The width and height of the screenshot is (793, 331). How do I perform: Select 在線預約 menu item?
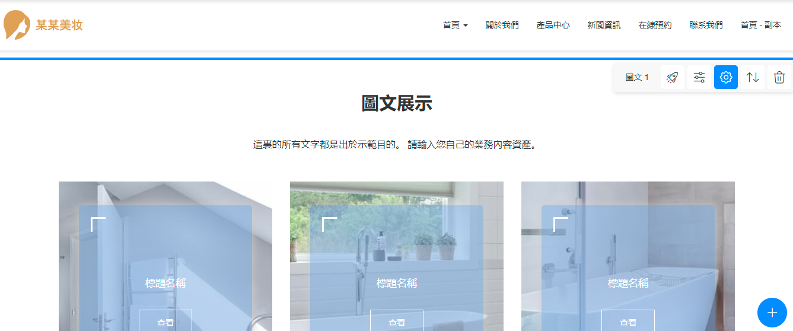tap(655, 25)
